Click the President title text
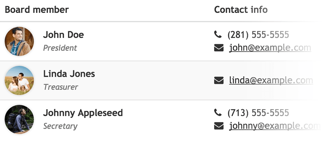The image size is (326, 142). pos(60,48)
